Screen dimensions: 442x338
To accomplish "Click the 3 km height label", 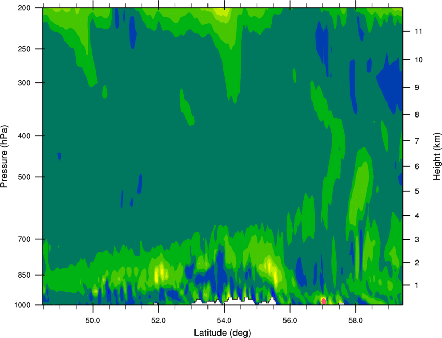I will click(417, 240).
